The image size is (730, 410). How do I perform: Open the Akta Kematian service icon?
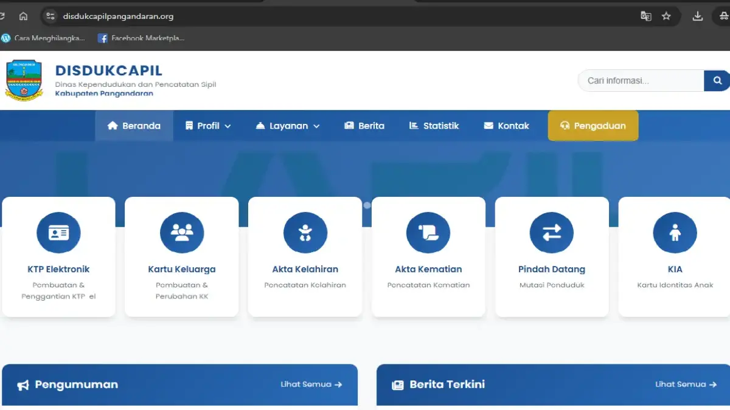pyautogui.click(x=428, y=233)
